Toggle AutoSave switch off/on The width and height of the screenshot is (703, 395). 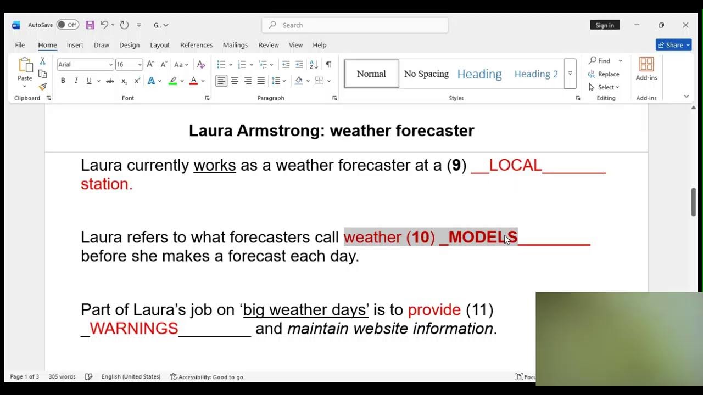coord(68,25)
